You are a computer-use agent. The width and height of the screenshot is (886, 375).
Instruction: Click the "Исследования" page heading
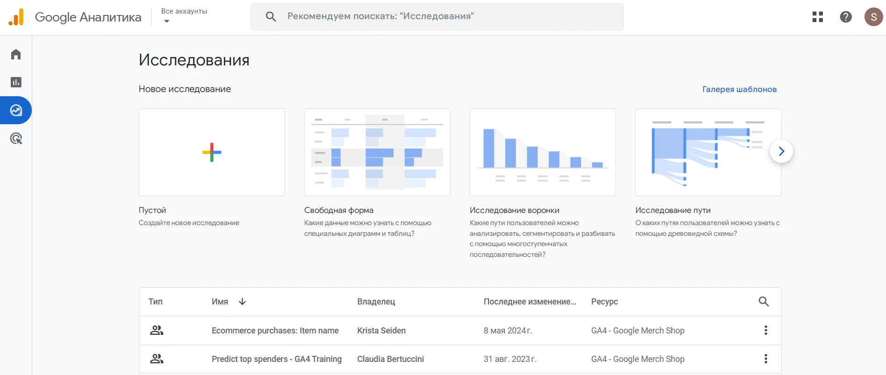194,60
